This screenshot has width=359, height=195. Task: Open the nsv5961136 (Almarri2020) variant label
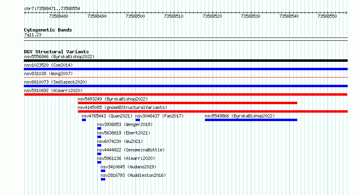(x=126, y=158)
